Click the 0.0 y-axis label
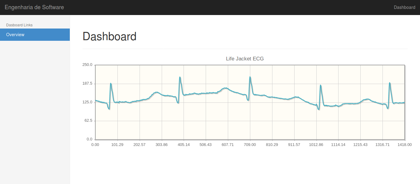The height and width of the screenshot is (184, 420). pyautogui.click(x=89, y=140)
